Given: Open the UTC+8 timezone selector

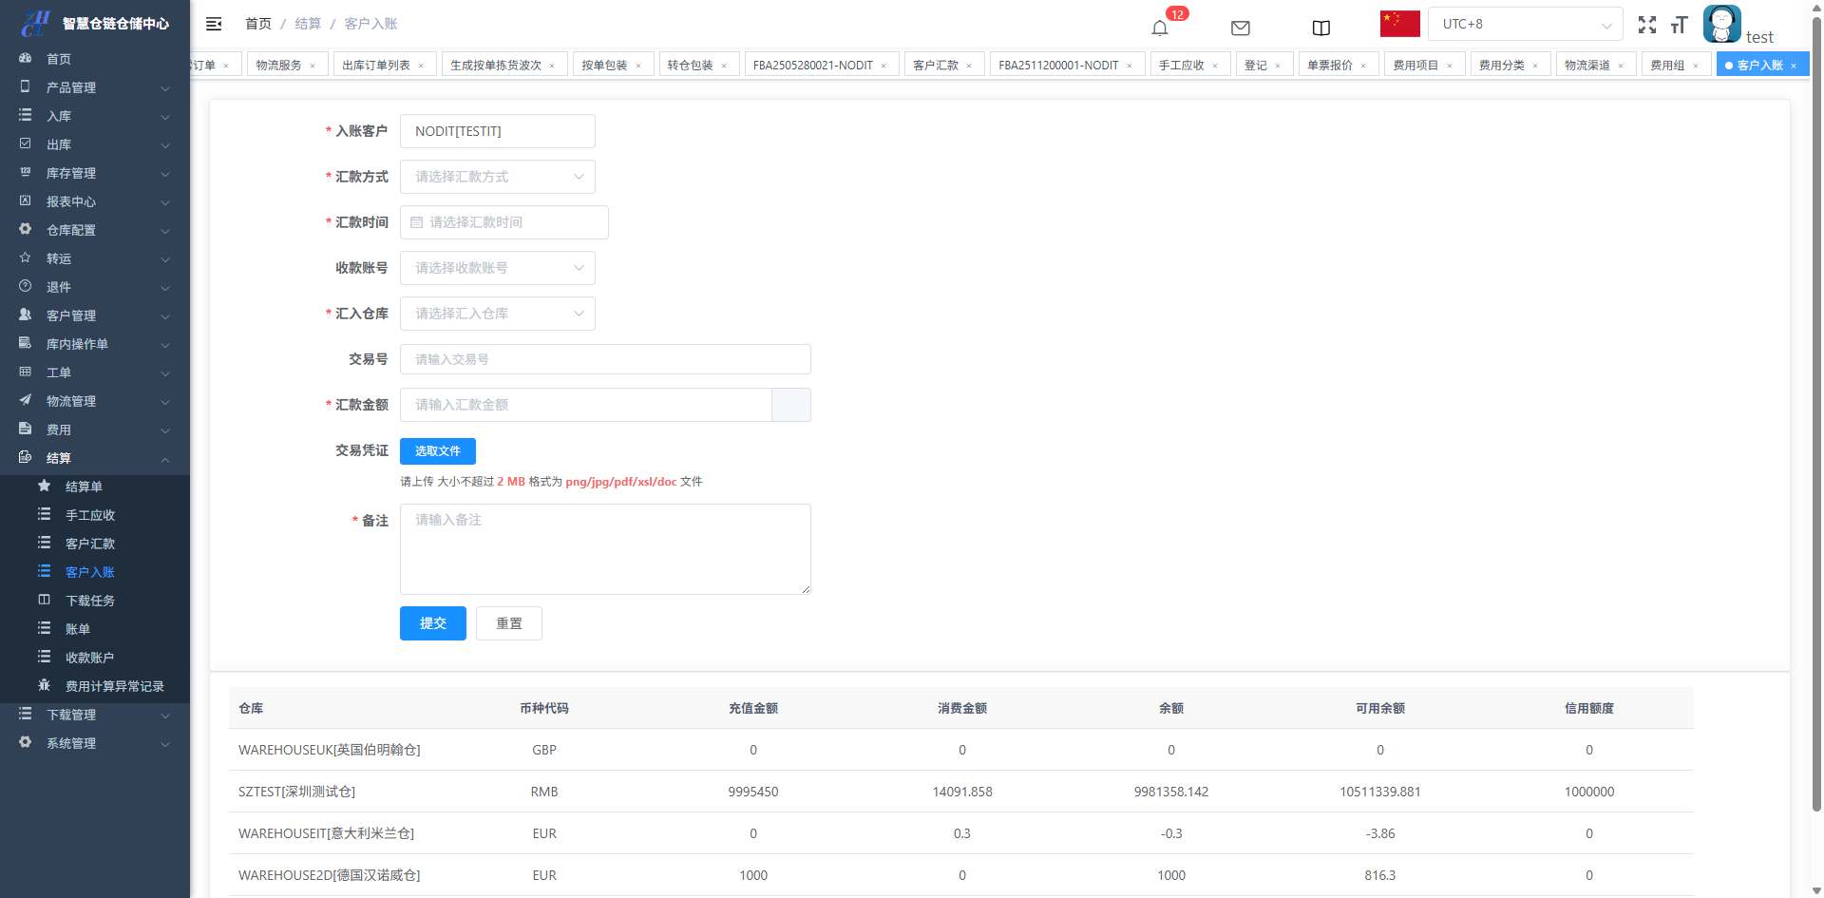Looking at the screenshot, I should [1524, 24].
